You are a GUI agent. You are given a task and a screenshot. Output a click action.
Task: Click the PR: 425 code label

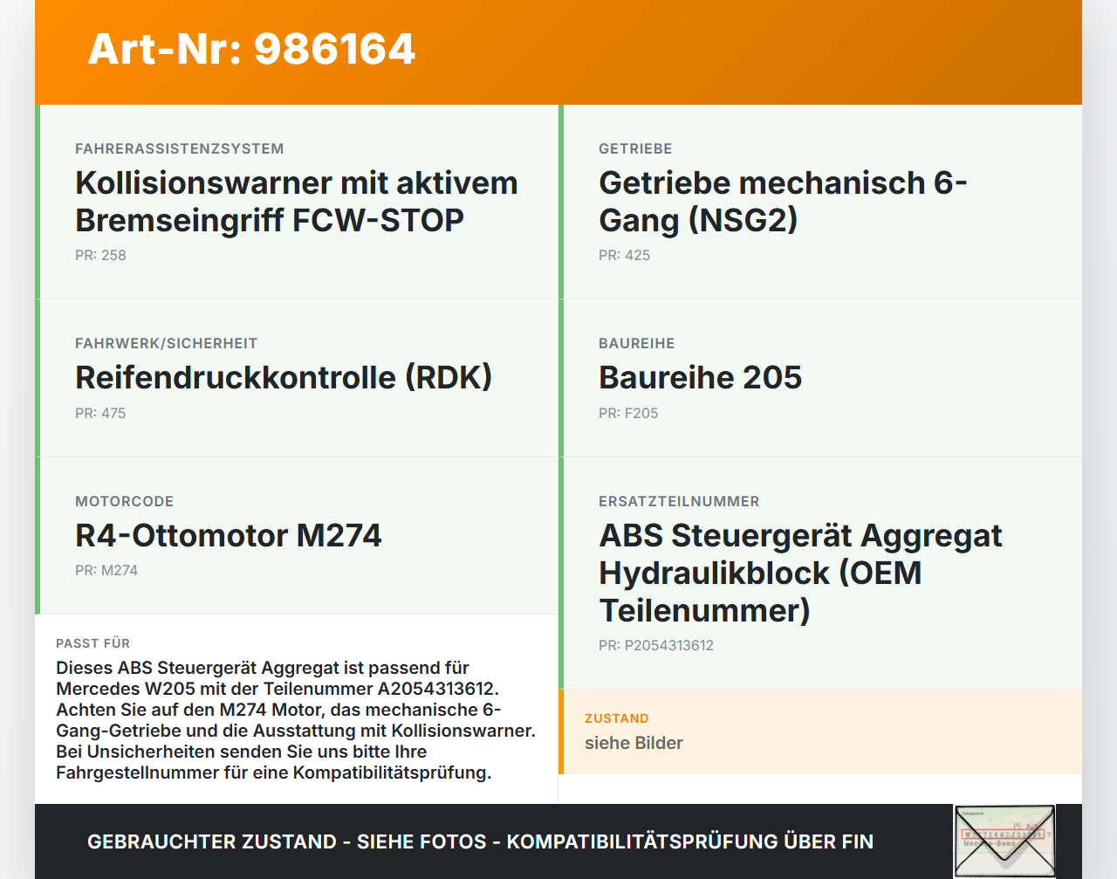pyautogui.click(x=624, y=255)
